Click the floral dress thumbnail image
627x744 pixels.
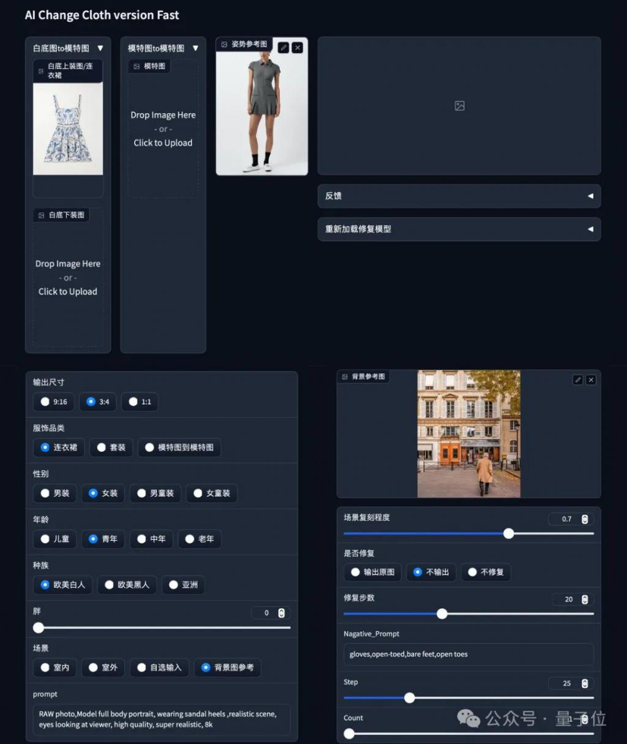(x=68, y=129)
